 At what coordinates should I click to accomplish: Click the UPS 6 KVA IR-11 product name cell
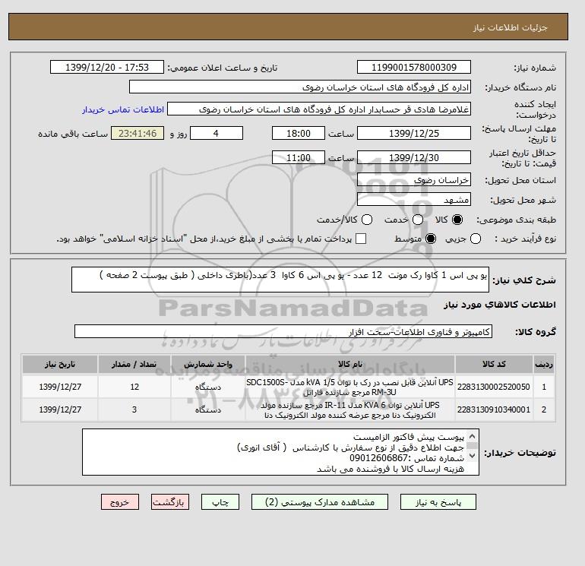click(x=350, y=409)
